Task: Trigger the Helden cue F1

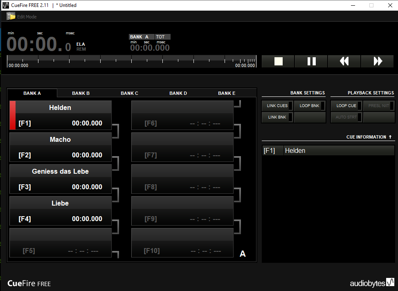Action: click(x=61, y=115)
